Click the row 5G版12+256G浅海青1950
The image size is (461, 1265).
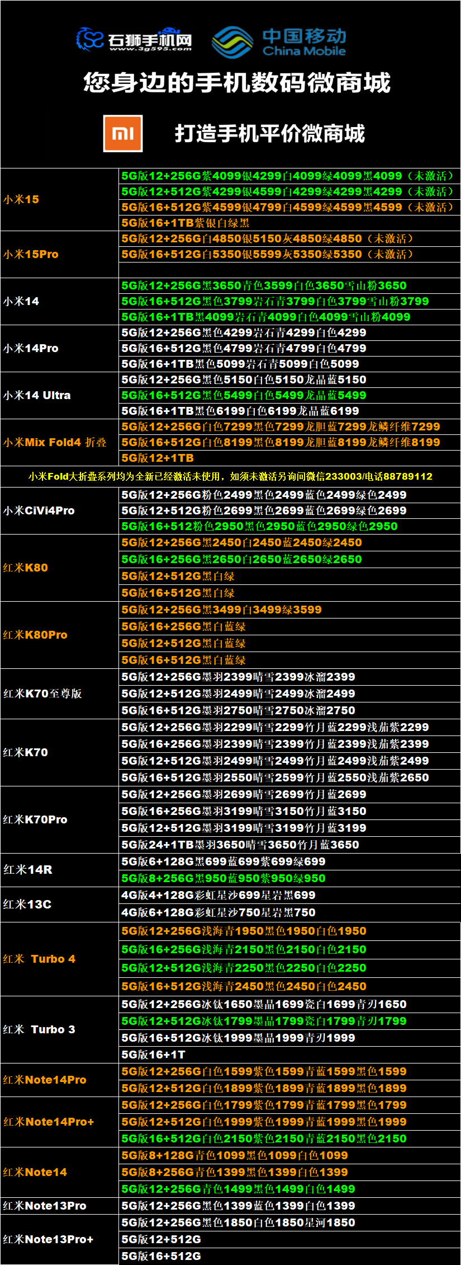[x=289, y=931]
